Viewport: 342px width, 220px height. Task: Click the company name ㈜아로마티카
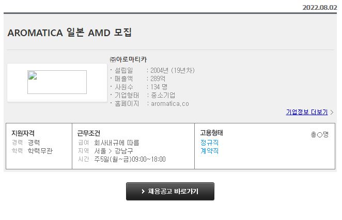pyautogui.click(x=128, y=60)
